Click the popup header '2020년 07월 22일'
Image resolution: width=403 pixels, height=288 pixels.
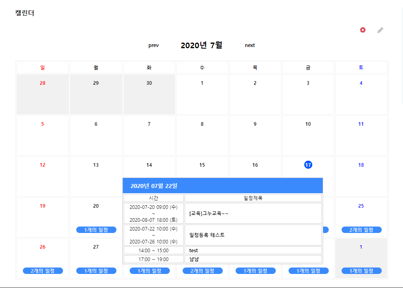[x=154, y=186]
